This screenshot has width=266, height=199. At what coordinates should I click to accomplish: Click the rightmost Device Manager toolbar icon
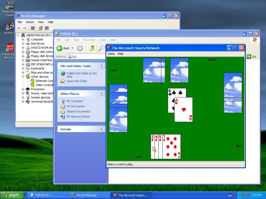click(47, 28)
